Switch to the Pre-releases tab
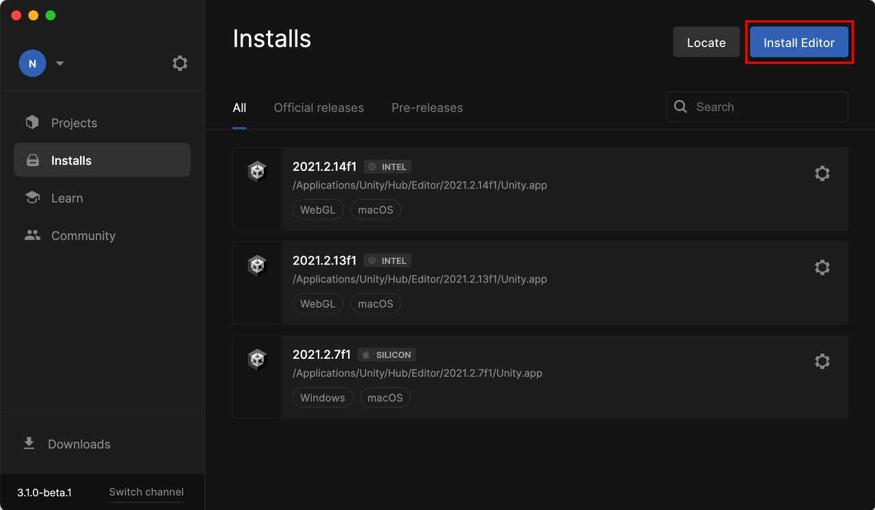Viewport: 875px width, 510px height. point(427,108)
